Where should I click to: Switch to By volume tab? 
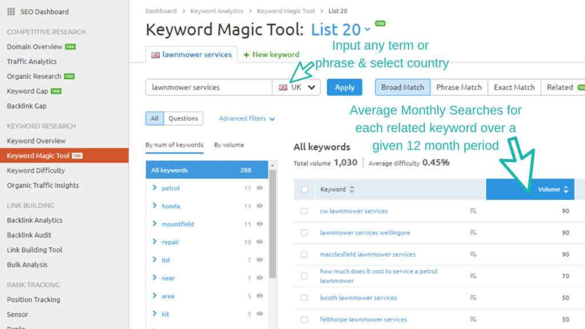tap(229, 145)
